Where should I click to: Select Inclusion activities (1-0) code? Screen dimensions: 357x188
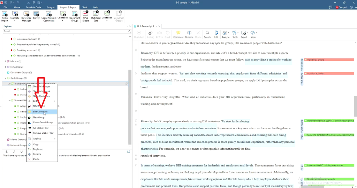[x=28, y=39]
